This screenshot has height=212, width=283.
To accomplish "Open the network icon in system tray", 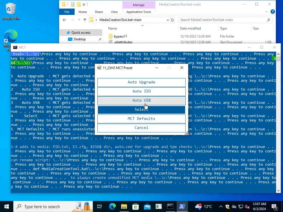I will click(x=241, y=206).
